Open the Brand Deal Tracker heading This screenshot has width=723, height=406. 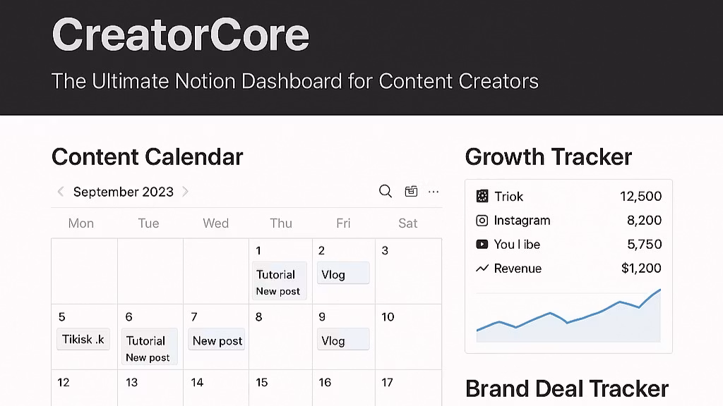[x=567, y=388]
